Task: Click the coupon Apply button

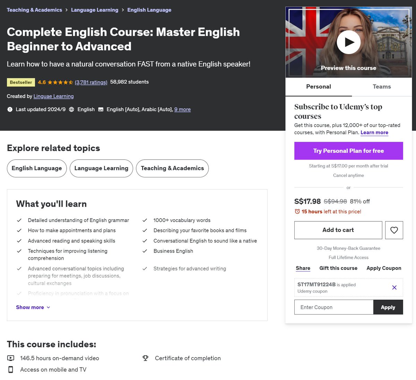Action: 388,307
